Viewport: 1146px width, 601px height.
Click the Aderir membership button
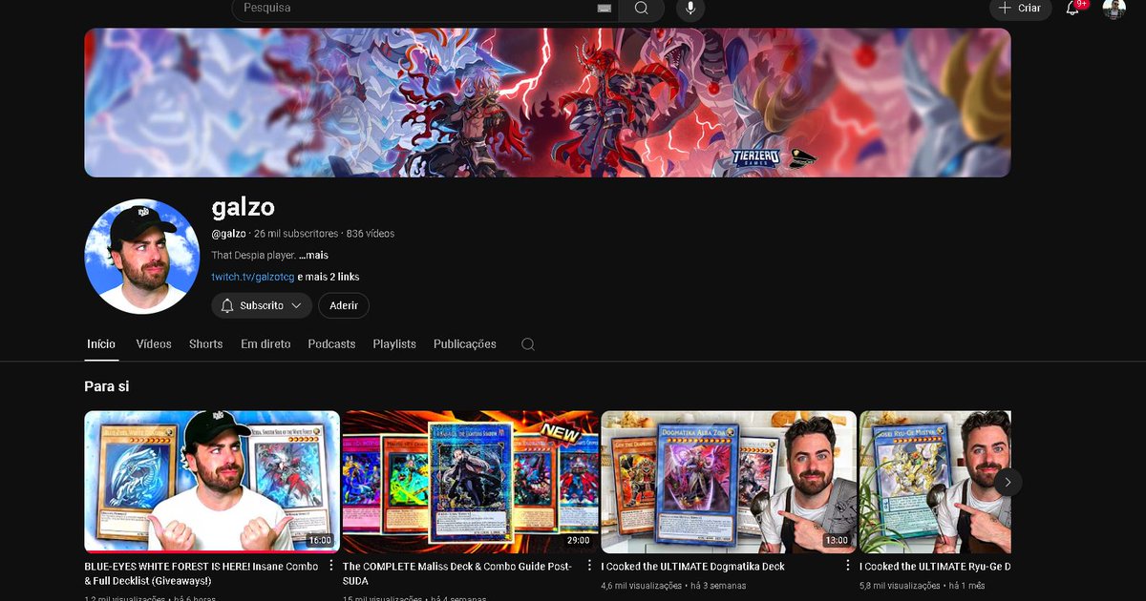[x=344, y=305]
